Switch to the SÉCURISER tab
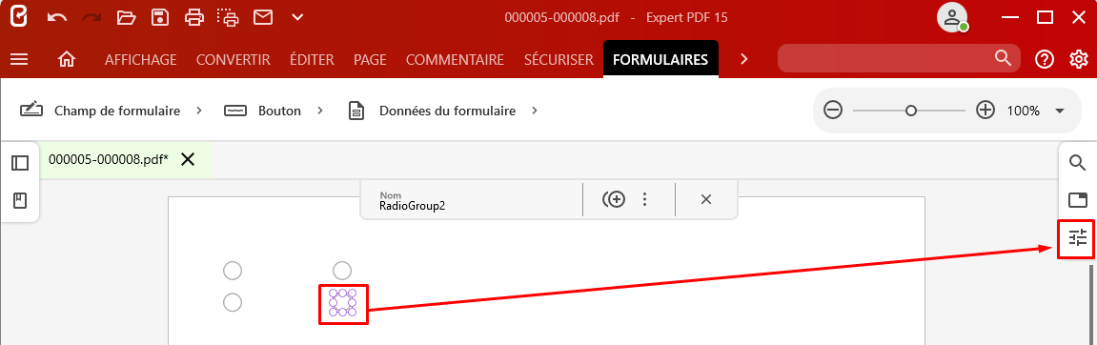1097x345 pixels. click(559, 59)
